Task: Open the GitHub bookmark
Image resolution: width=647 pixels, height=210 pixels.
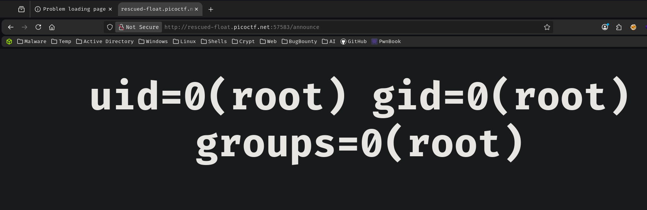Action: pyautogui.click(x=353, y=42)
